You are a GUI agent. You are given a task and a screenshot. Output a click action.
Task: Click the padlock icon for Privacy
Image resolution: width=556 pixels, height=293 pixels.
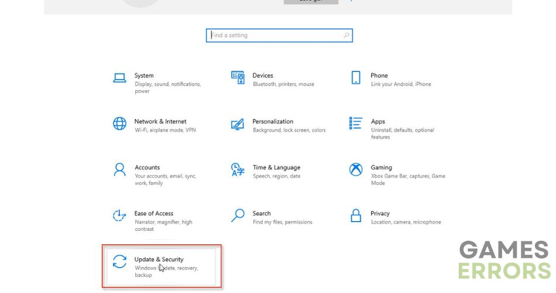point(356,216)
